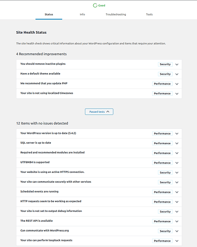Expand chevron for WordPress version up to date

(x=177, y=133)
